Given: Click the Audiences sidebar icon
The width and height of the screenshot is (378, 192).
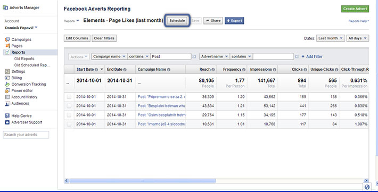Looking at the screenshot, I should click(7, 104).
